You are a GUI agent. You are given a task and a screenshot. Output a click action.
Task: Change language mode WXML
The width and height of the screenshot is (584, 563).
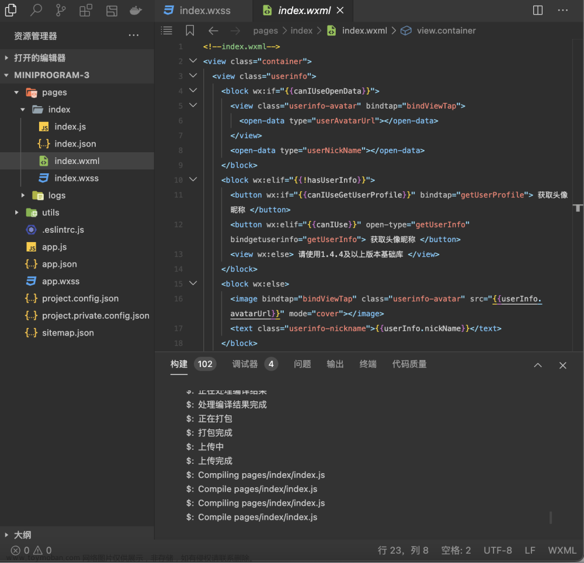(562, 550)
